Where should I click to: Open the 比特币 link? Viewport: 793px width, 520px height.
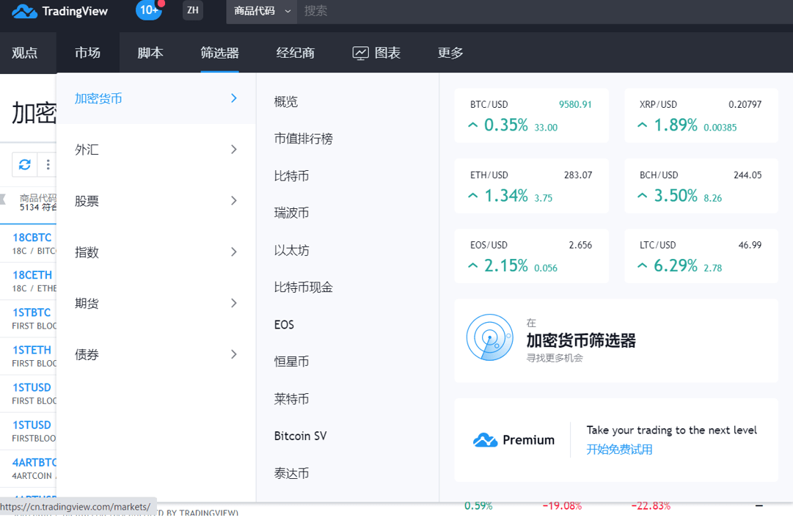[x=291, y=176]
